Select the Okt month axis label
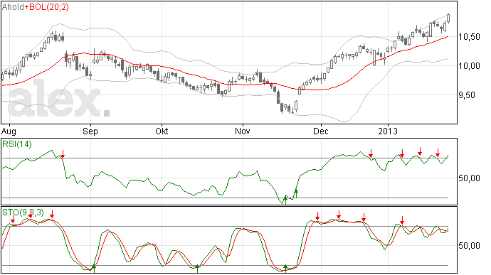The width and height of the screenshot is (491, 275). [x=162, y=131]
